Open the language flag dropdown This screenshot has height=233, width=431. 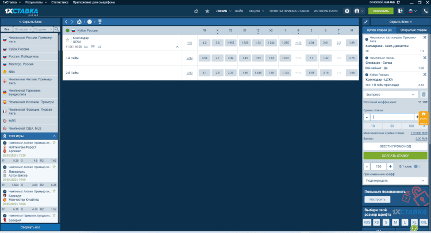[x=413, y=11]
